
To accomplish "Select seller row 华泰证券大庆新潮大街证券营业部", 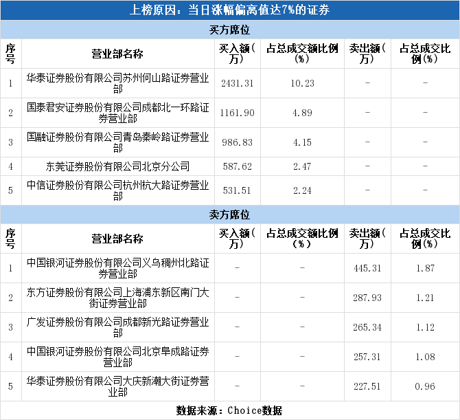I will point(230,386).
